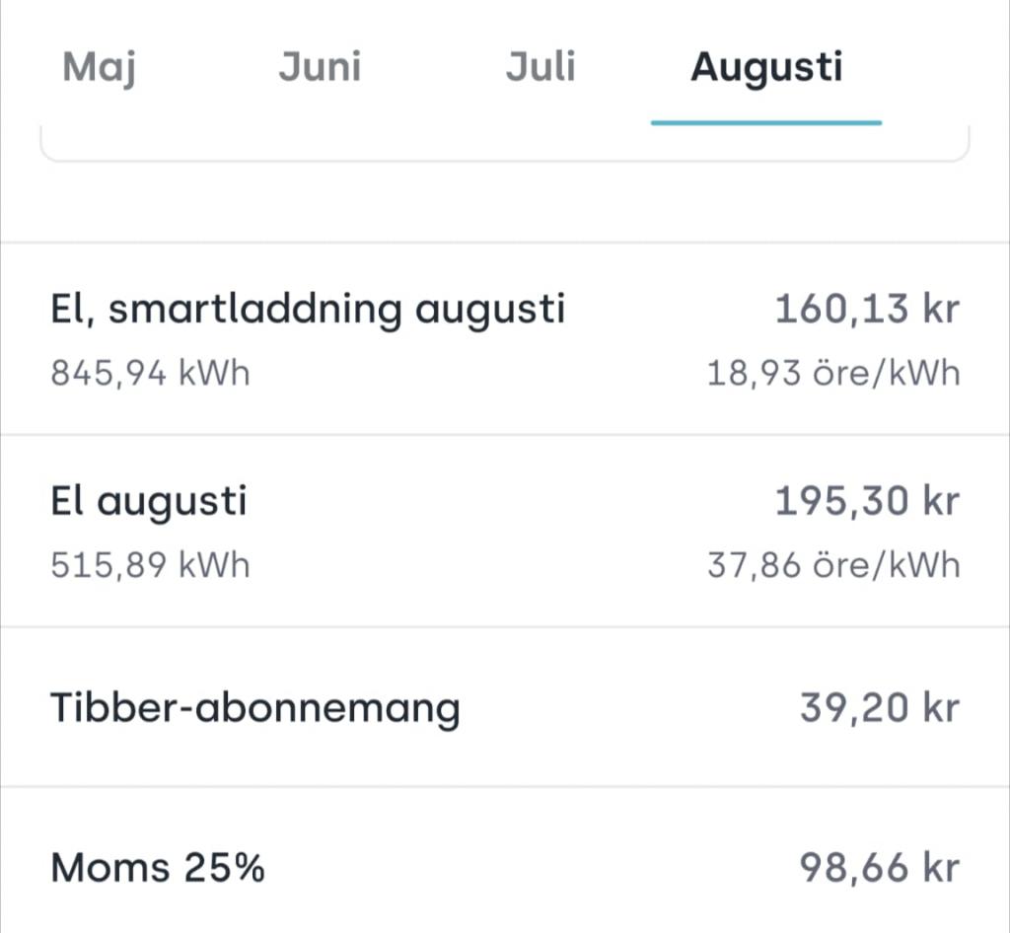Tap the 160,13 kr amount
This screenshot has width=1010, height=933.
click(x=867, y=309)
